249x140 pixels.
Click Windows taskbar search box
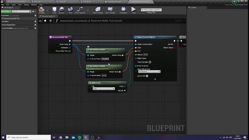pos(28,137)
